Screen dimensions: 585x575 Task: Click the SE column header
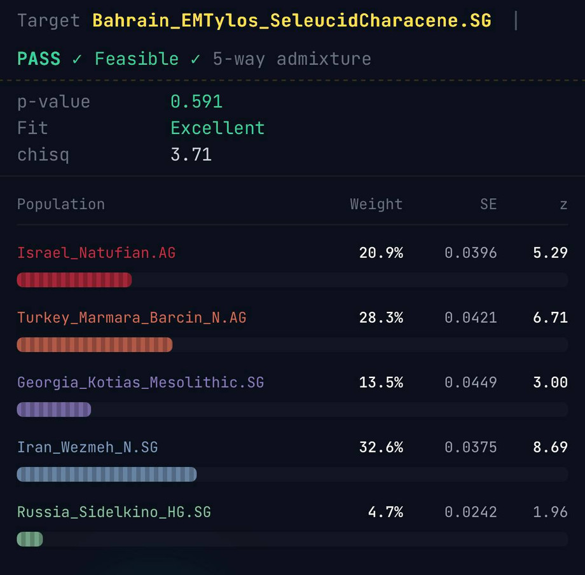(488, 205)
